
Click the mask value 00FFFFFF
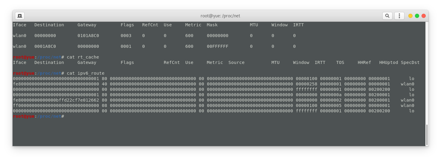218,46
